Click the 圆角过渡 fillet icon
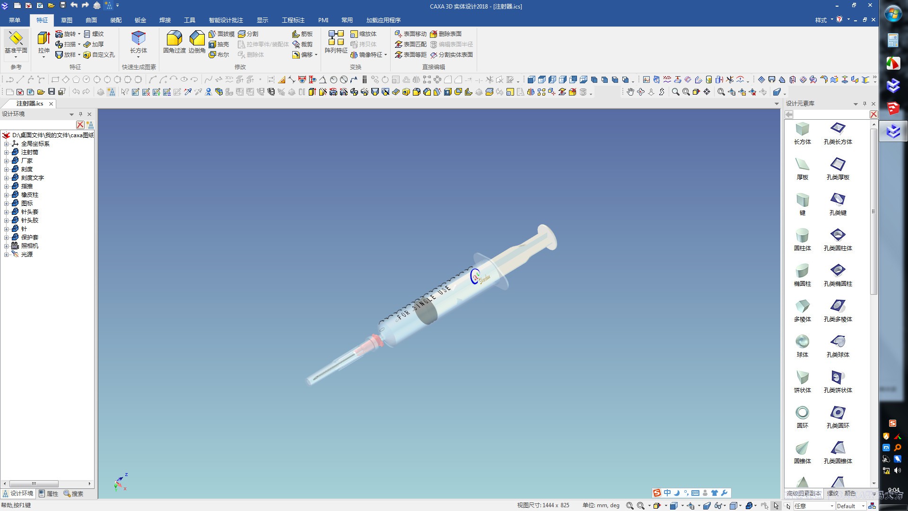The width and height of the screenshot is (908, 511). 174,39
